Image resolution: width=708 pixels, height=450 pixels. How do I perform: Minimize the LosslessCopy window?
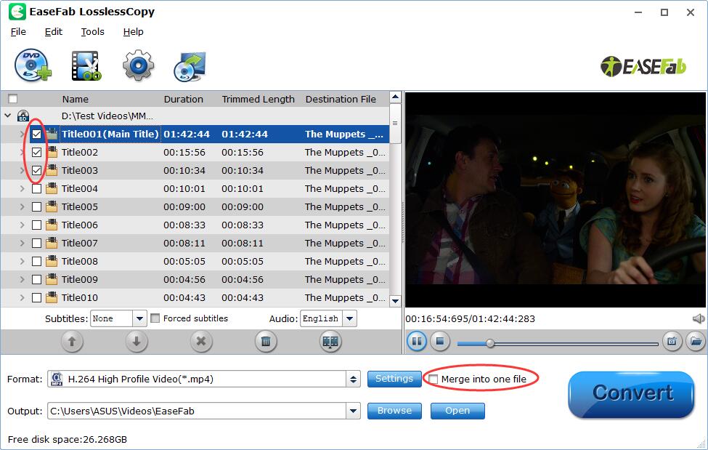[x=638, y=12]
